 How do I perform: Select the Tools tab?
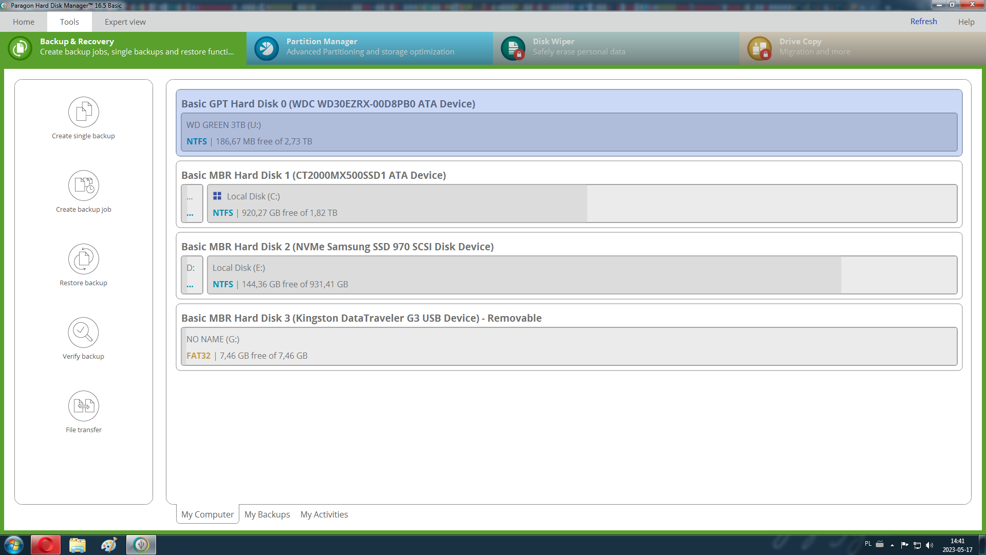tap(69, 22)
